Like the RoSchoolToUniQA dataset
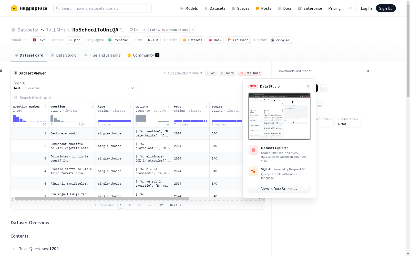The height and width of the screenshot is (256, 410). [135, 30]
